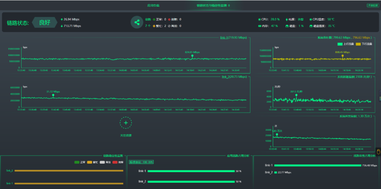
Task: Click the 故障 red legend swatch
Action: click(x=115, y=162)
